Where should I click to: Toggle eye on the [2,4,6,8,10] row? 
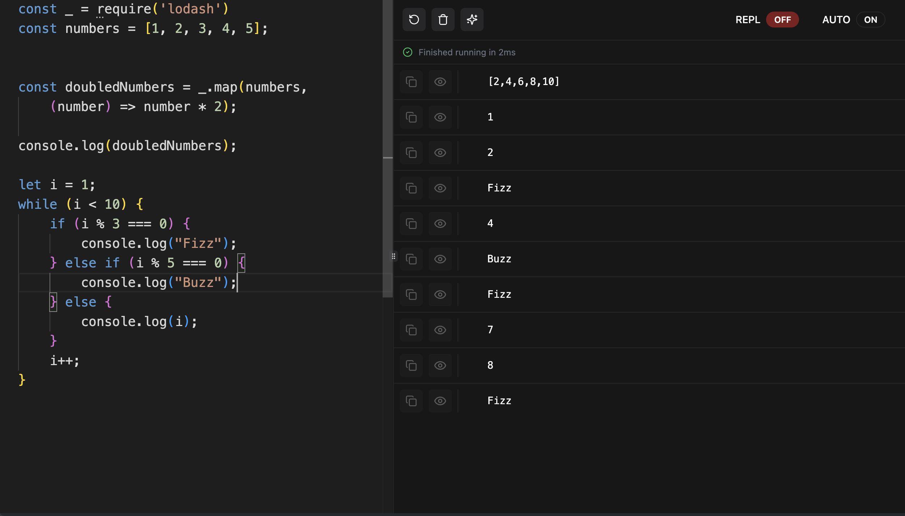[440, 82]
